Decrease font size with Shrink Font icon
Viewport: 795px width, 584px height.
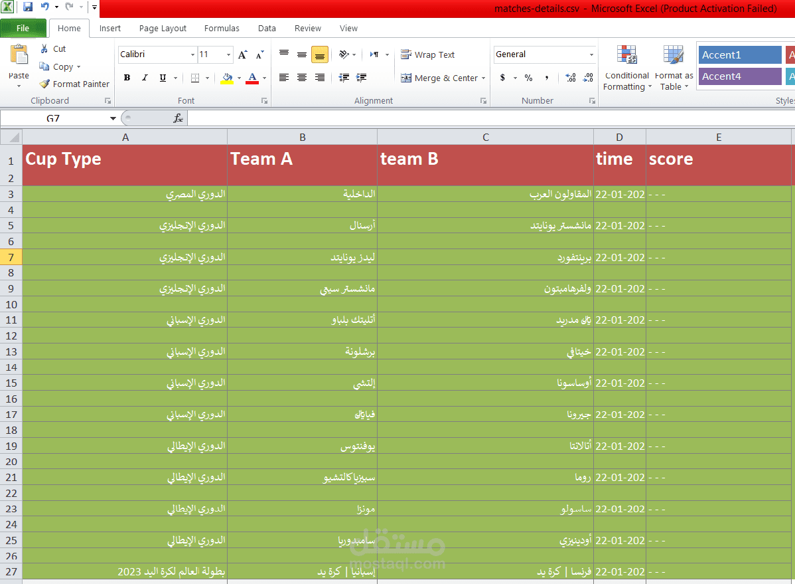click(x=260, y=54)
